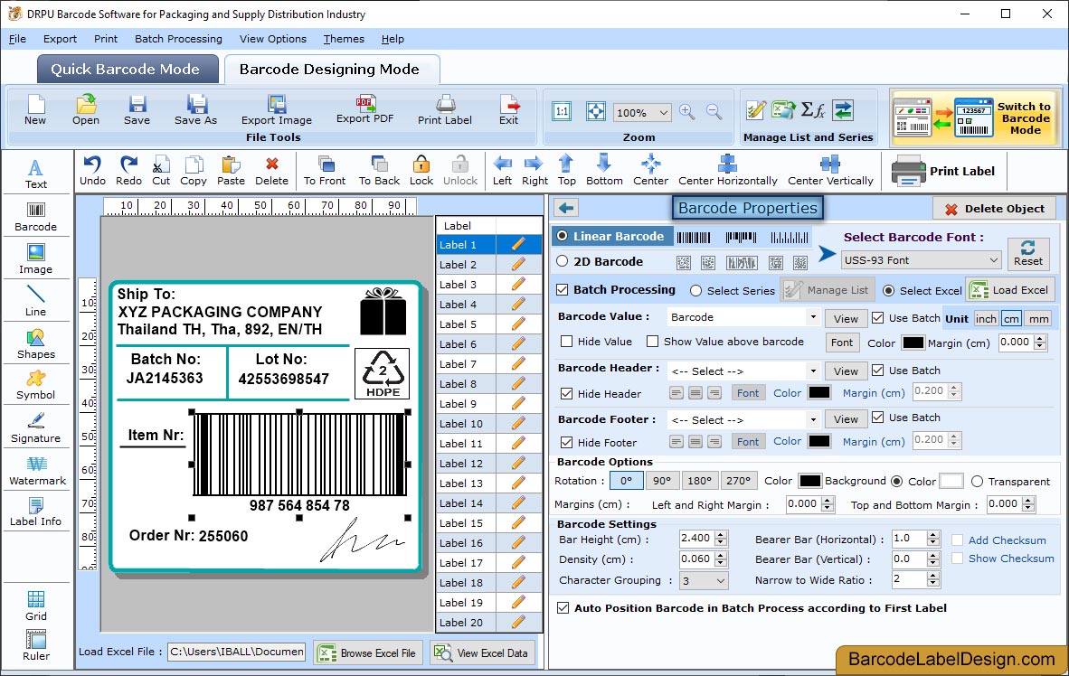Select the 2D Barcode radio button
The height and width of the screenshot is (676, 1069).
[562, 261]
